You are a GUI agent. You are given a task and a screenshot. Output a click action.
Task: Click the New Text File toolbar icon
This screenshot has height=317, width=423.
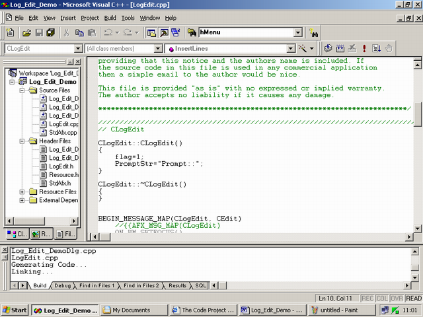pyautogui.click(x=11, y=32)
